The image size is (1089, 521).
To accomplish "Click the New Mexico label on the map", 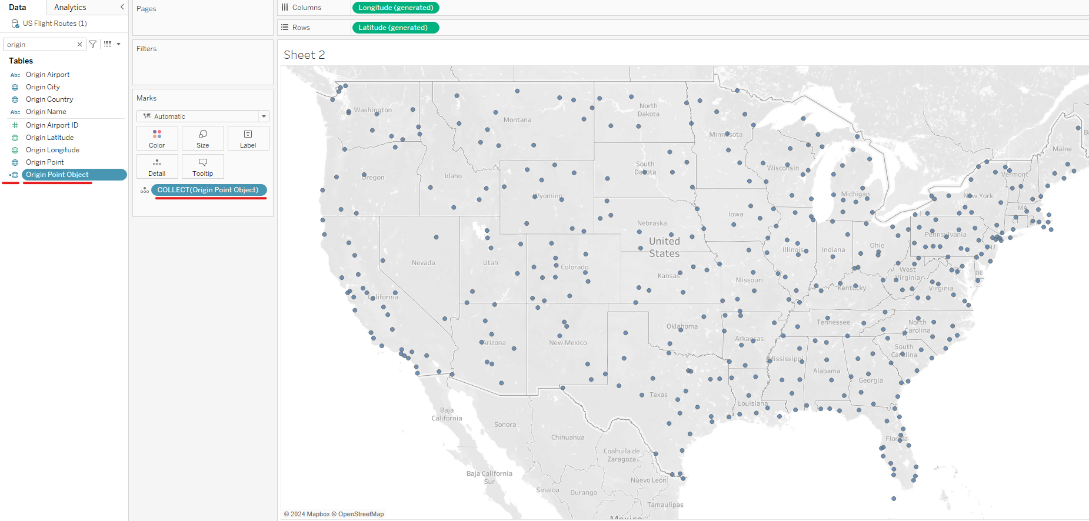I will click(x=568, y=343).
